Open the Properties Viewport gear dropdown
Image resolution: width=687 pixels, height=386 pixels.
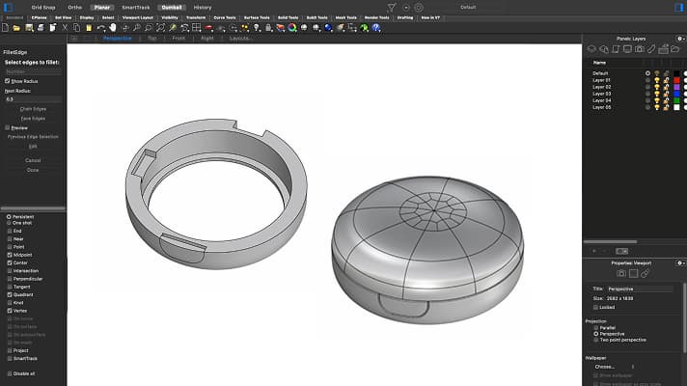pos(679,262)
